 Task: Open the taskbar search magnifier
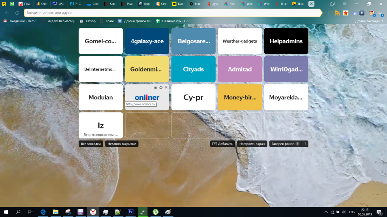(18, 212)
